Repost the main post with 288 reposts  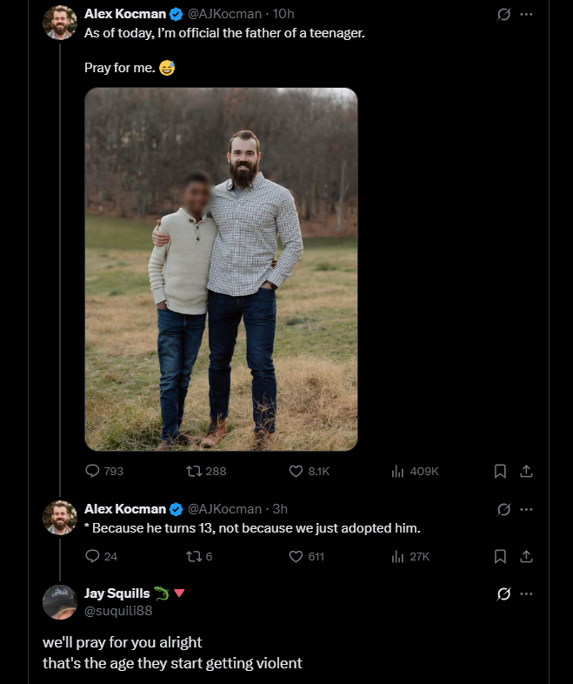pyautogui.click(x=195, y=471)
